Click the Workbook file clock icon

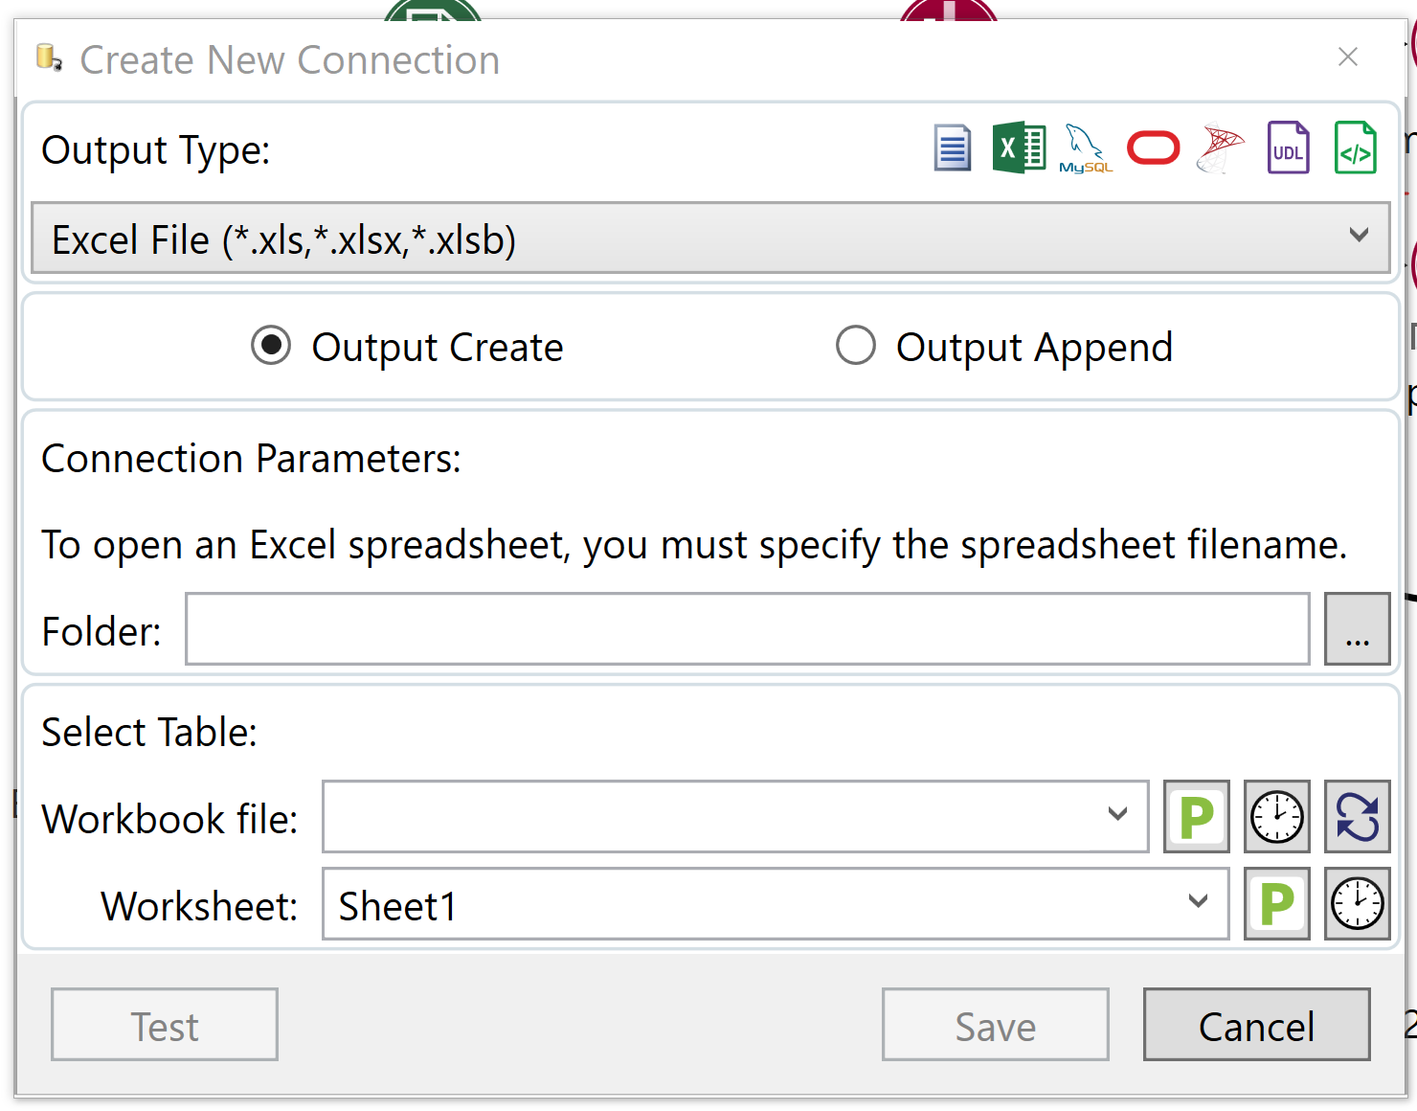coord(1277,817)
